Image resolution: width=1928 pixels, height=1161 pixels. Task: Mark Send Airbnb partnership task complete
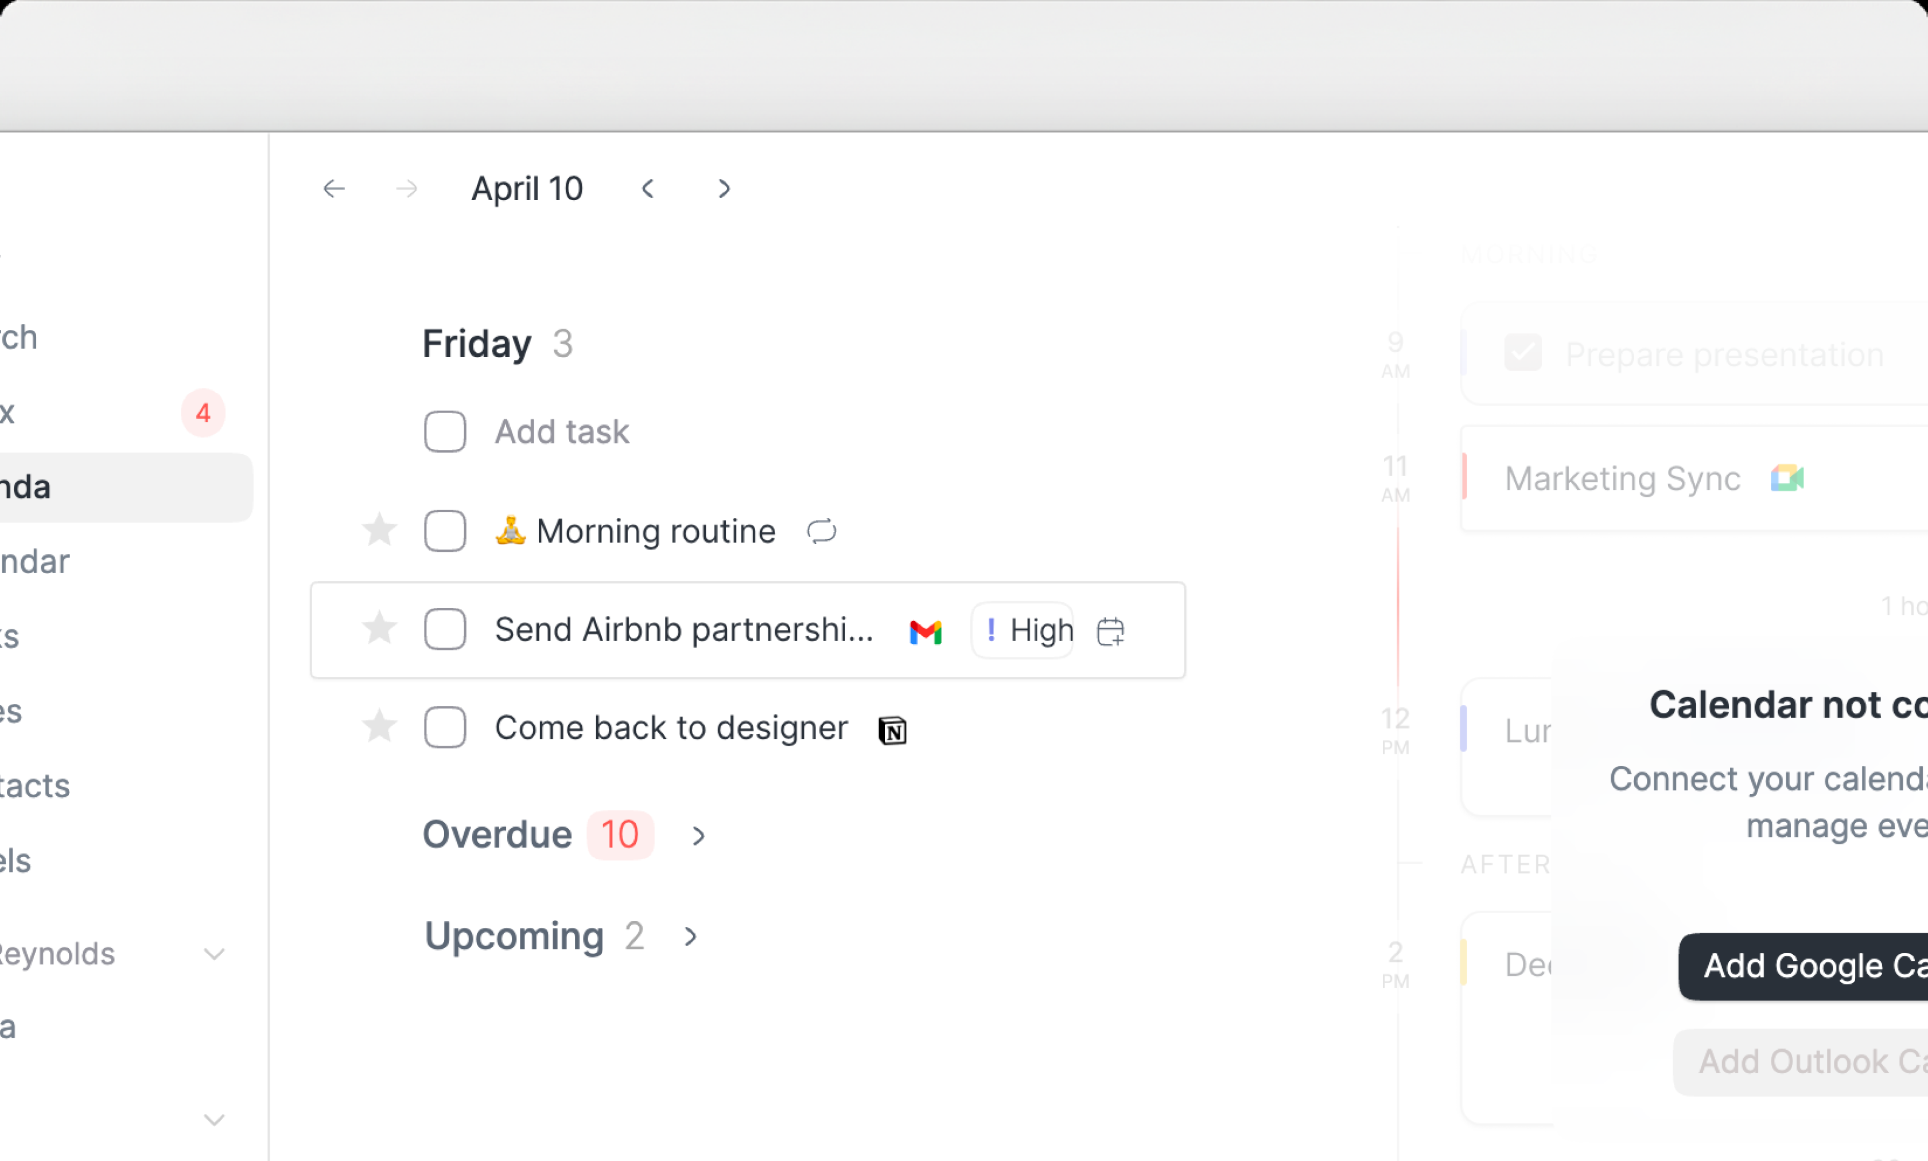click(445, 630)
